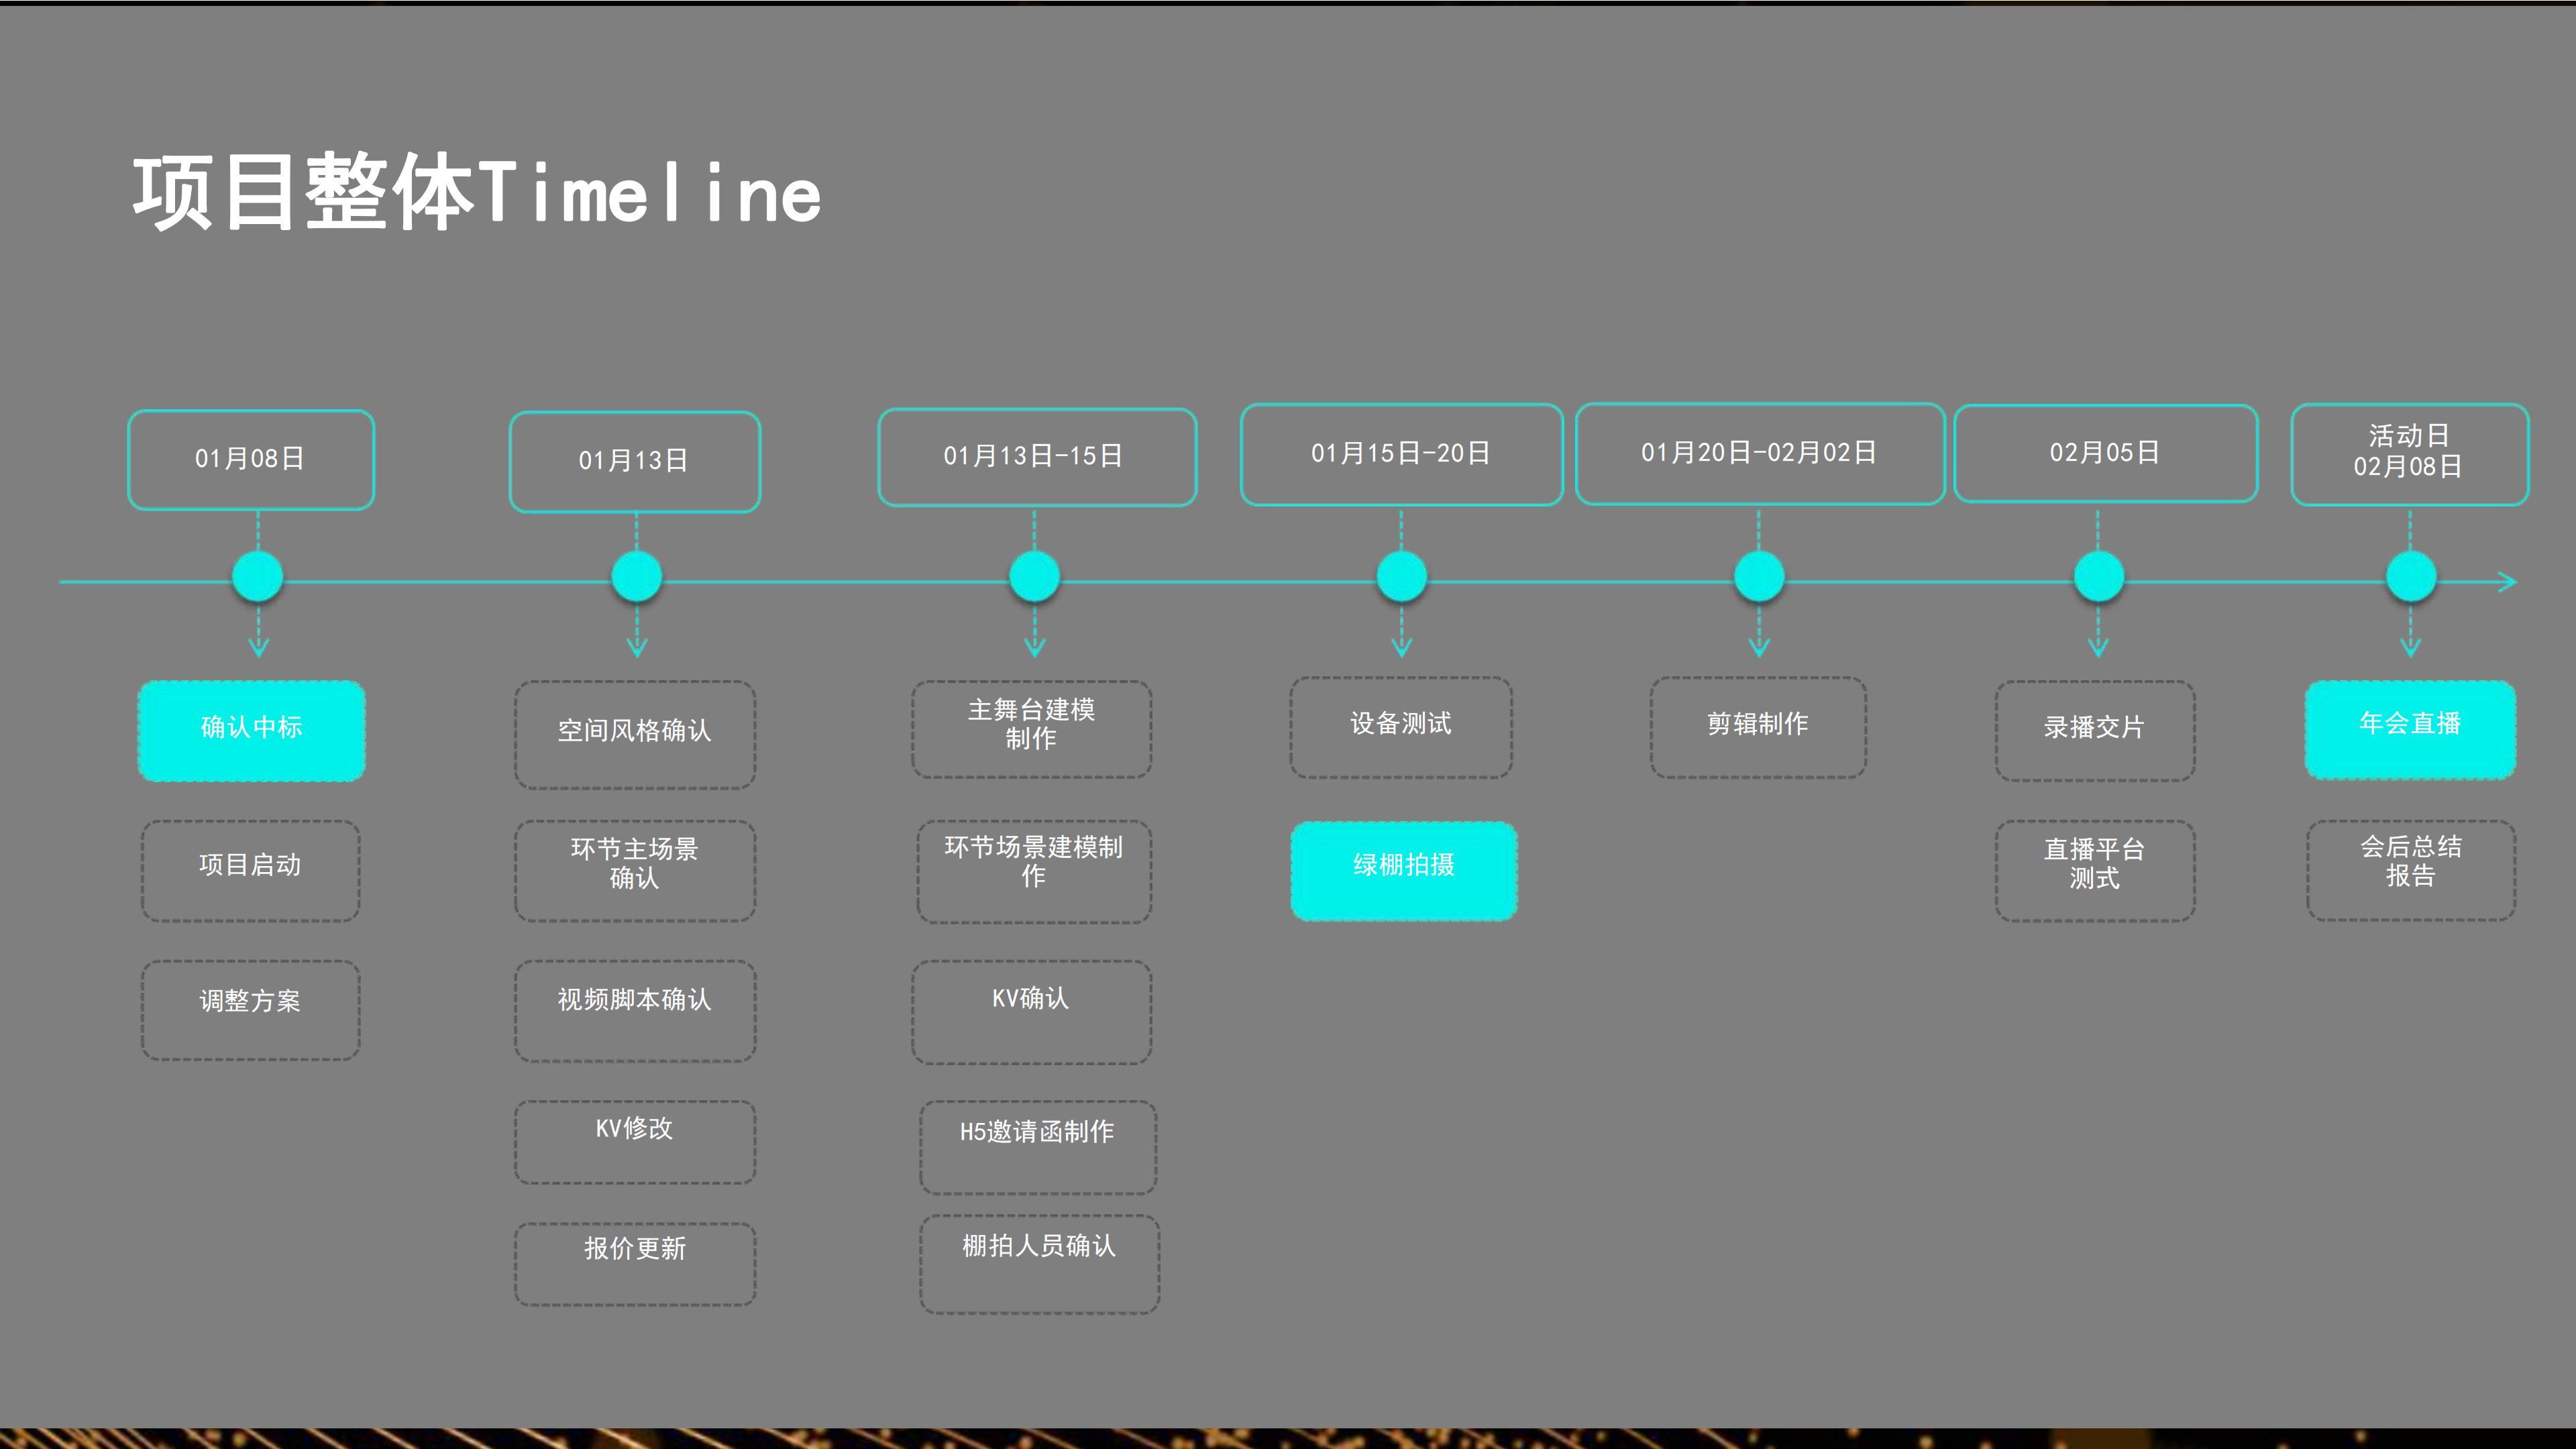
Task: Click the 绿棚拍摄 cyan box
Action: (1403, 870)
